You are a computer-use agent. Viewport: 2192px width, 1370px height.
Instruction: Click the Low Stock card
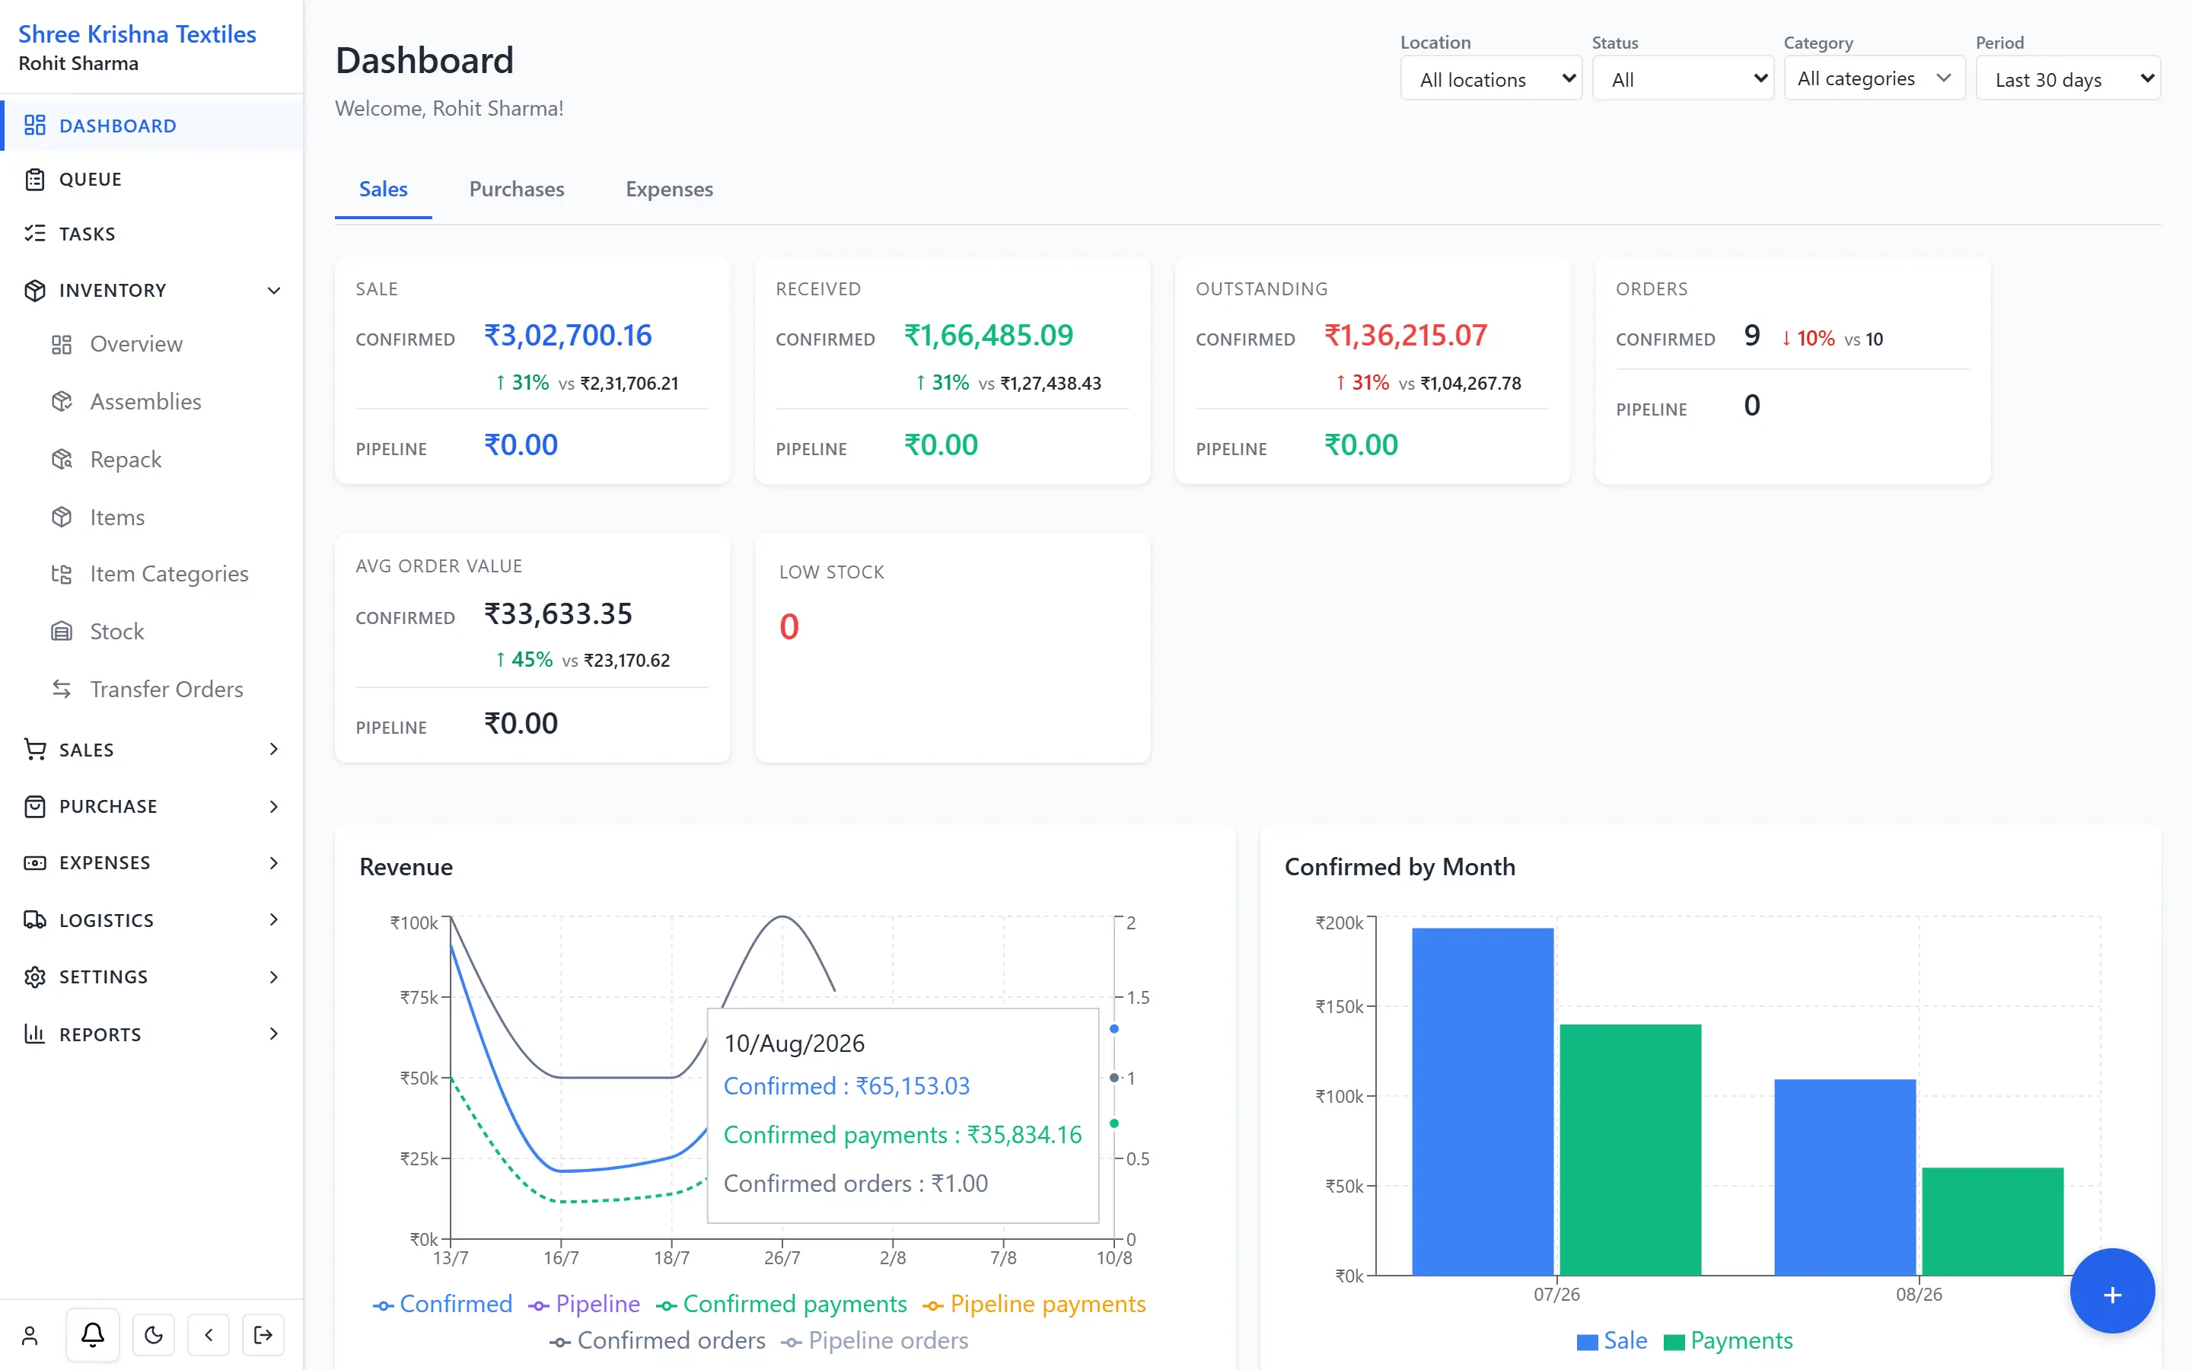[952, 647]
